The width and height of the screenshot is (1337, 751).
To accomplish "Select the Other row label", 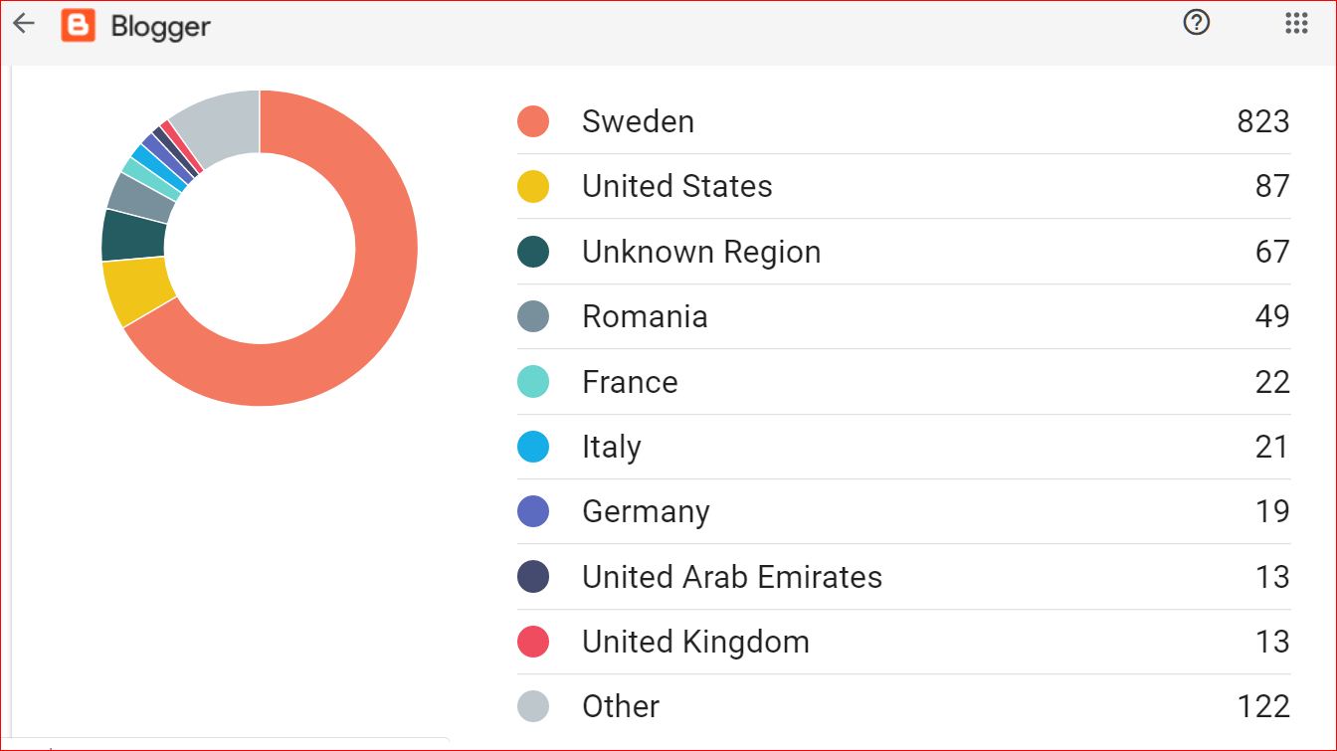I will pos(621,706).
